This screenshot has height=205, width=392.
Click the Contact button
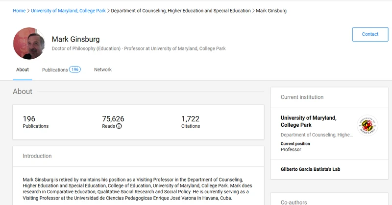pyautogui.click(x=370, y=34)
